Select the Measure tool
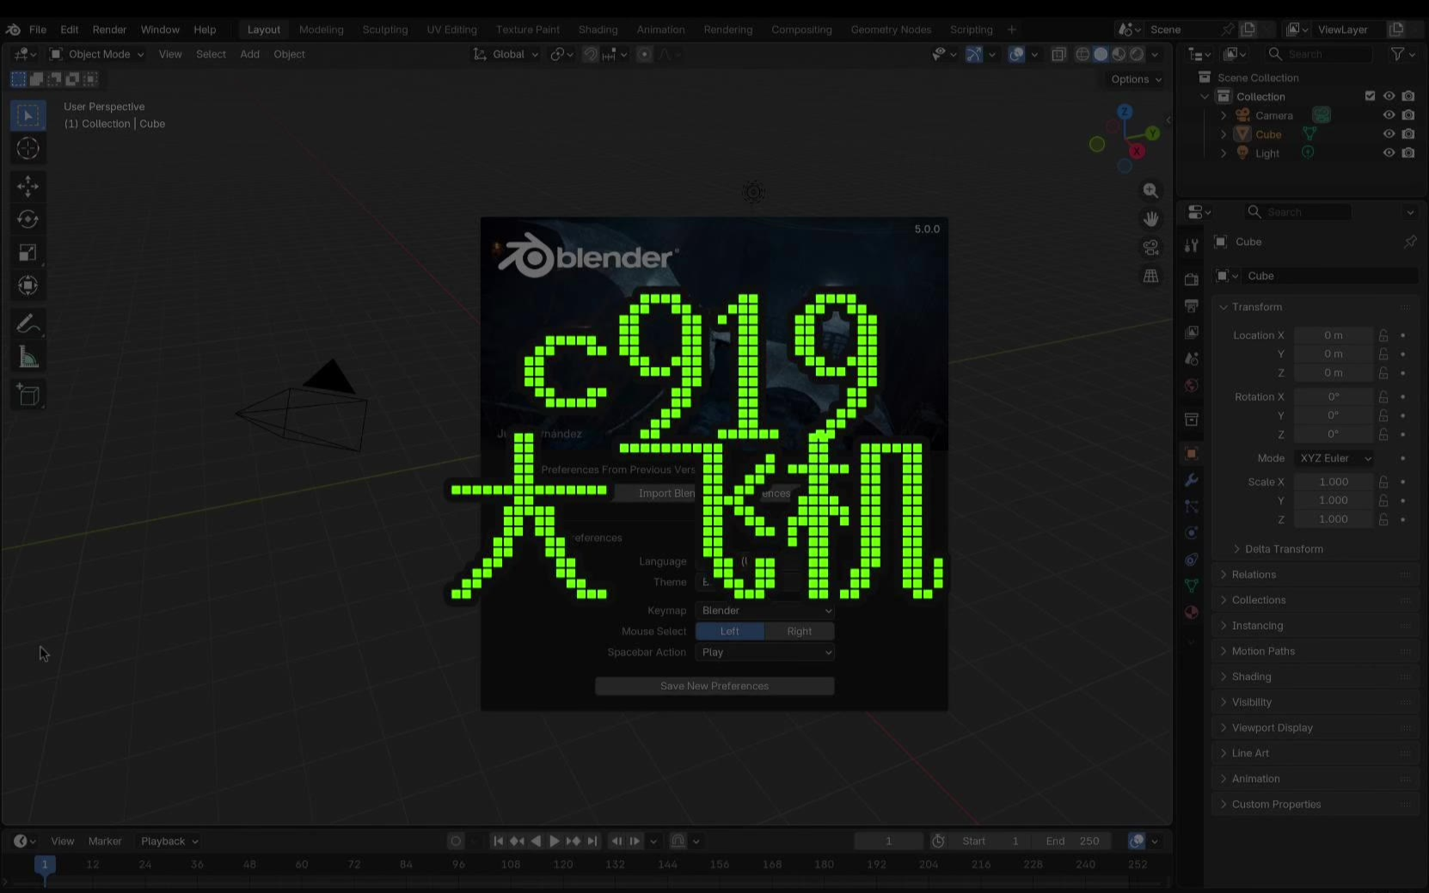Screen dimensions: 1429x893 [x=28, y=358]
